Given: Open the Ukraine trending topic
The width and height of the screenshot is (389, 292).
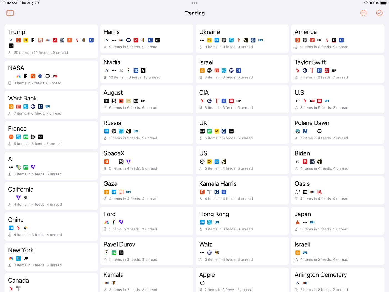Looking at the screenshot, I should coord(242,39).
